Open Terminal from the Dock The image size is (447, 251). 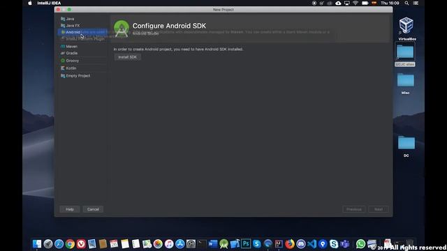tap(202, 244)
